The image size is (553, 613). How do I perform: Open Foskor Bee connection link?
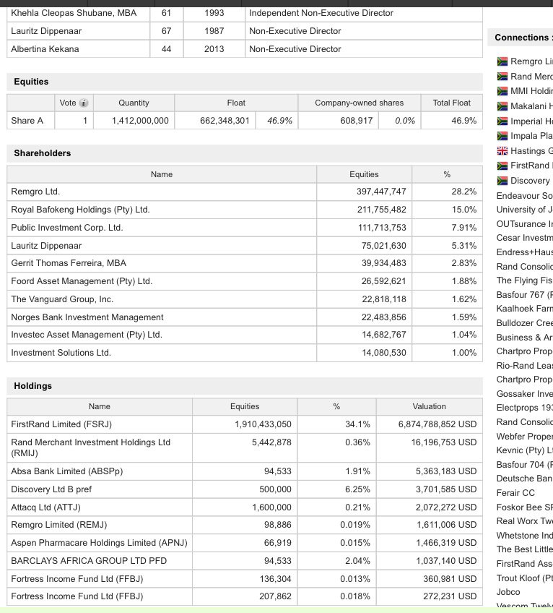525,507
